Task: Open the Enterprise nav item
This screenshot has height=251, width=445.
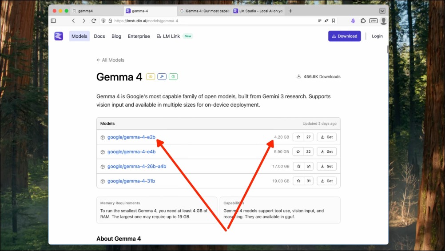Action: click(x=139, y=36)
